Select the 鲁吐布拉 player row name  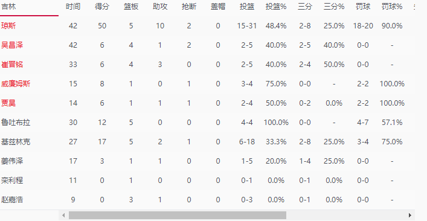click(16, 123)
